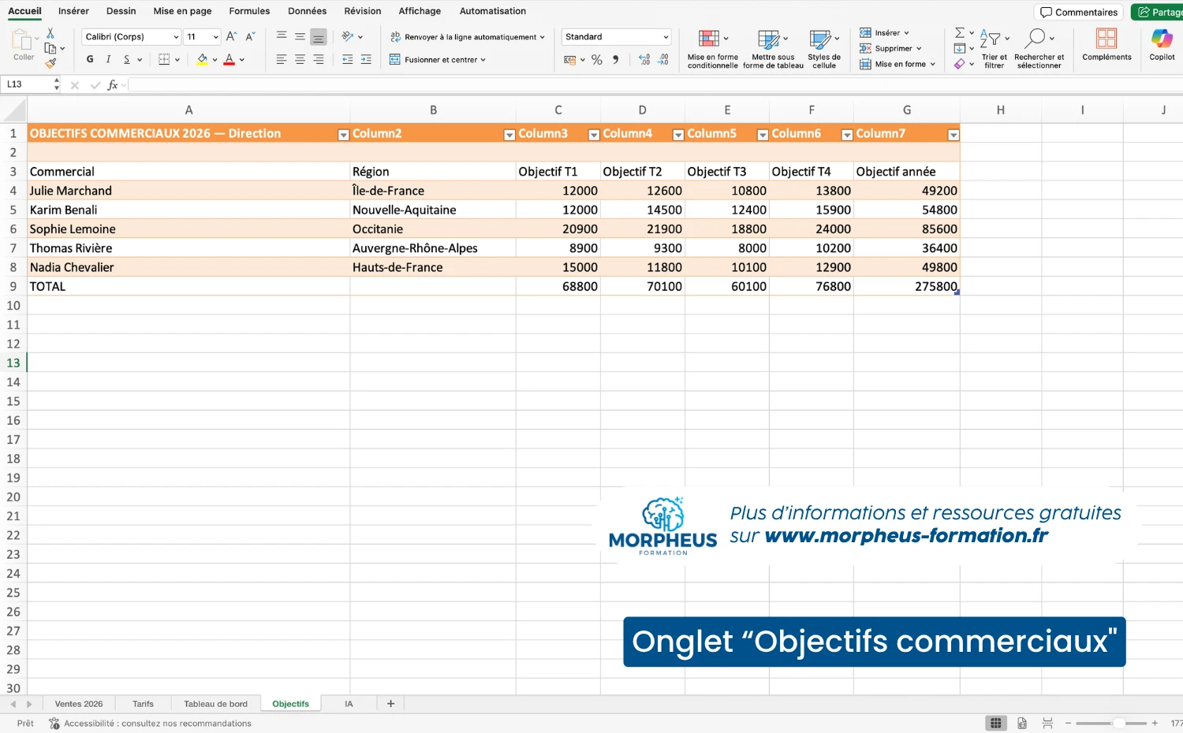
Task: Click the increase decimal icon
Action: tap(644, 60)
